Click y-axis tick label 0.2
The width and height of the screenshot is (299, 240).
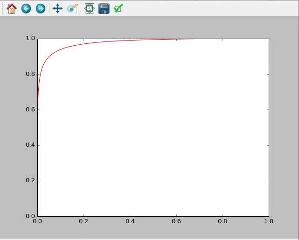30,180
